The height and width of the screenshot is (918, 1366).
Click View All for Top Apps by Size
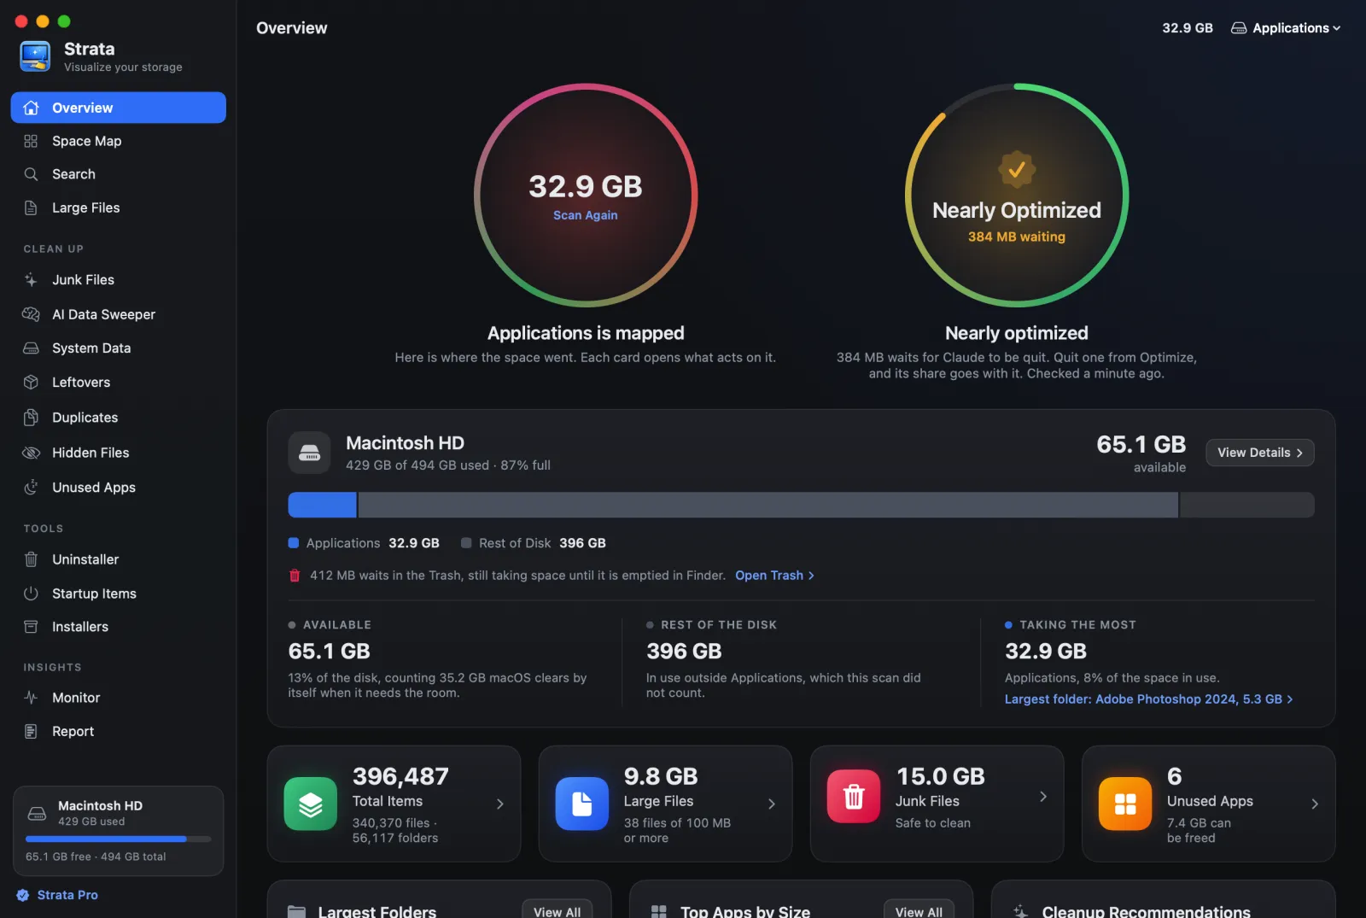pyautogui.click(x=919, y=911)
